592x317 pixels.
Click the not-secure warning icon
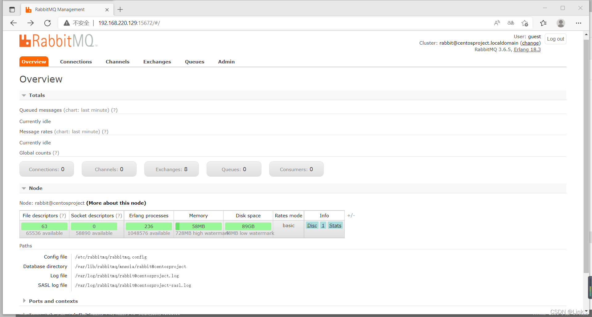coord(67,23)
